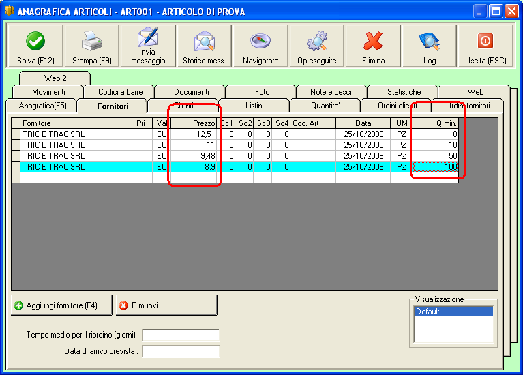This screenshot has height=375, width=523.
Task: Select price cell 12,51
Action: pos(194,134)
